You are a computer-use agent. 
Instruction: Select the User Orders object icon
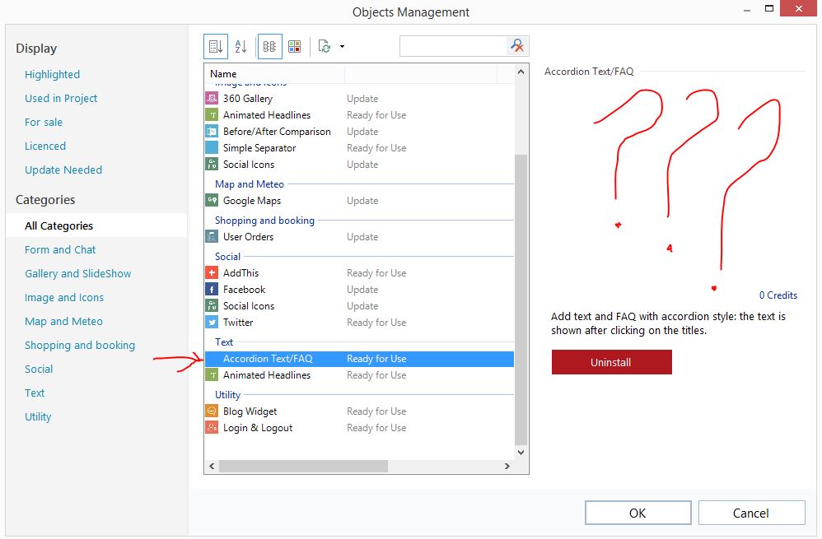(x=212, y=236)
